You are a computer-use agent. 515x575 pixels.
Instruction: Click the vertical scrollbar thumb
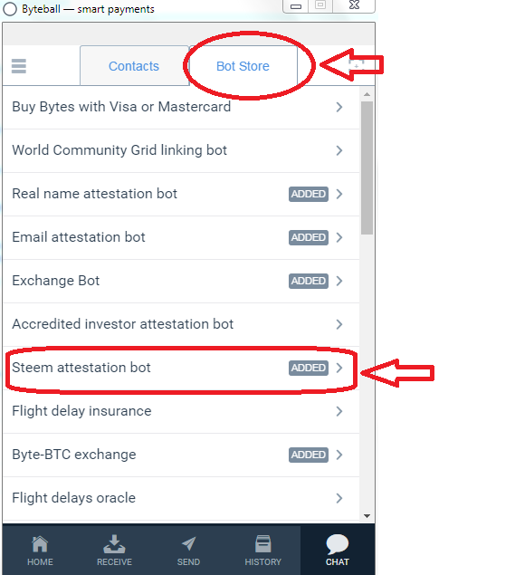367,168
